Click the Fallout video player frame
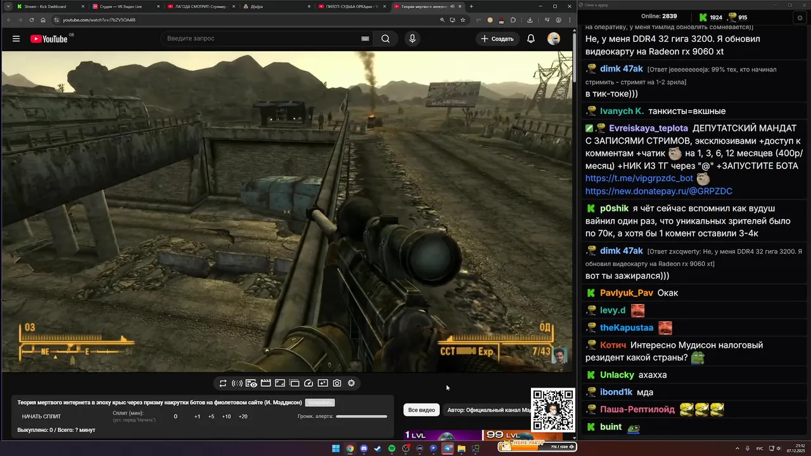 click(x=286, y=212)
